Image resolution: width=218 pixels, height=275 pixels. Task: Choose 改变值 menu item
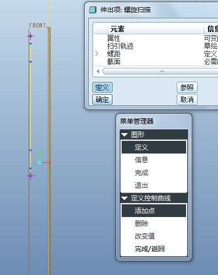[154, 236]
